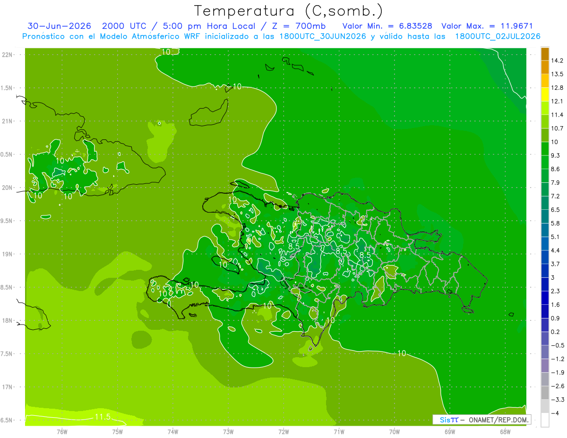Screen dimensions: 567x438
Task: Pick the dark blue swatch between 2.3 and 1.6
Action: tap(545, 297)
